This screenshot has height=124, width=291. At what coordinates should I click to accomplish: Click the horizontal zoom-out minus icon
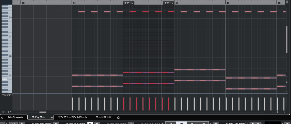(x=270, y=112)
